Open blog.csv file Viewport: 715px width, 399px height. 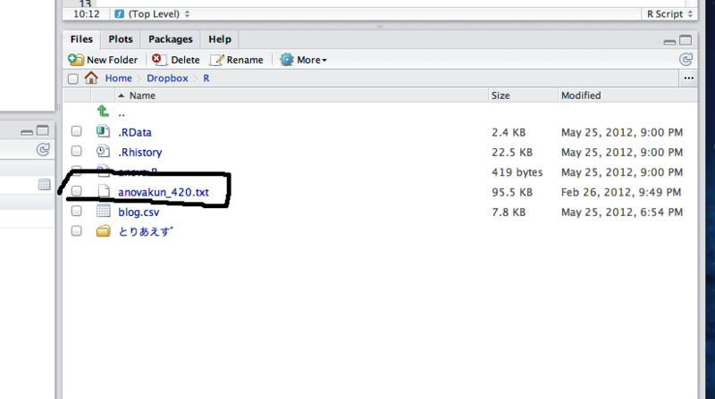pyautogui.click(x=139, y=212)
